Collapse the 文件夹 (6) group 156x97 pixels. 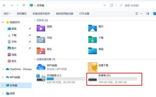(34, 20)
